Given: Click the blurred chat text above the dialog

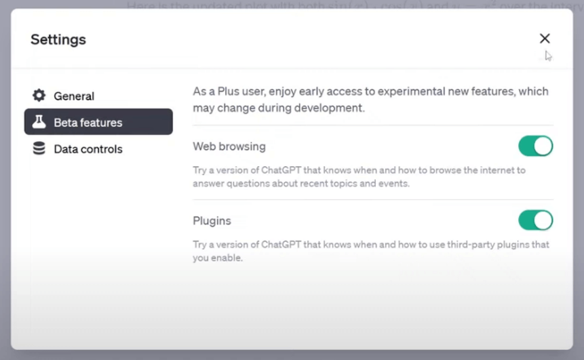Looking at the screenshot, I should pyautogui.click(x=354, y=5).
